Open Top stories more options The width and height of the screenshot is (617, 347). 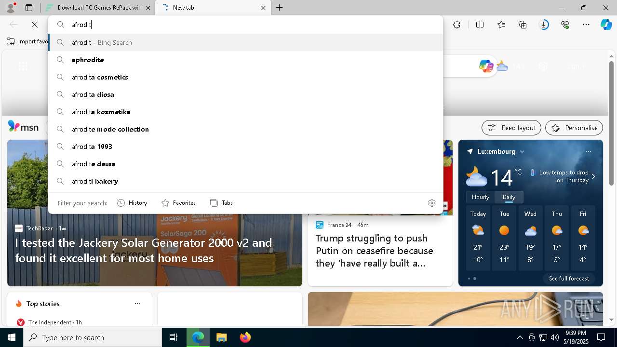point(137,304)
